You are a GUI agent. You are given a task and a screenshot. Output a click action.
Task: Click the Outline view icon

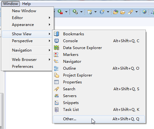point(56,68)
